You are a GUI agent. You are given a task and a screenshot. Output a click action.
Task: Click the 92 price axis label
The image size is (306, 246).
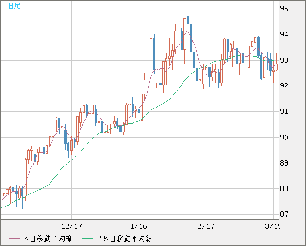tap(284, 86)
